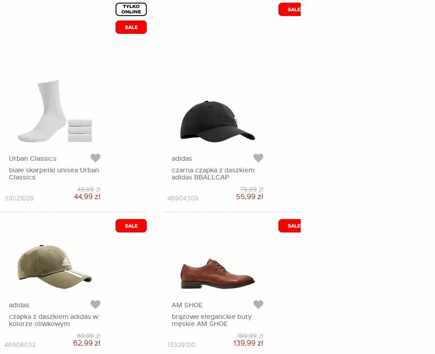The image size is (435, 354).
Task: View the brown dress shoe image
Action: click(x=217, y=274)
